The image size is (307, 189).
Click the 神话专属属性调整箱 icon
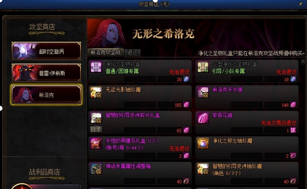[x=96, y=169]
